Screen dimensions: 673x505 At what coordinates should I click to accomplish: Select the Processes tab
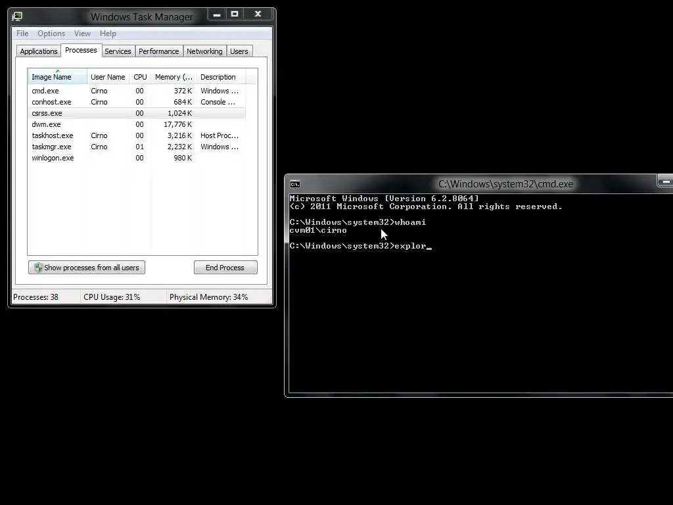81,50
